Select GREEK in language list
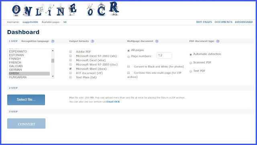This screenshot has height=145, width=257. (29, 74)
